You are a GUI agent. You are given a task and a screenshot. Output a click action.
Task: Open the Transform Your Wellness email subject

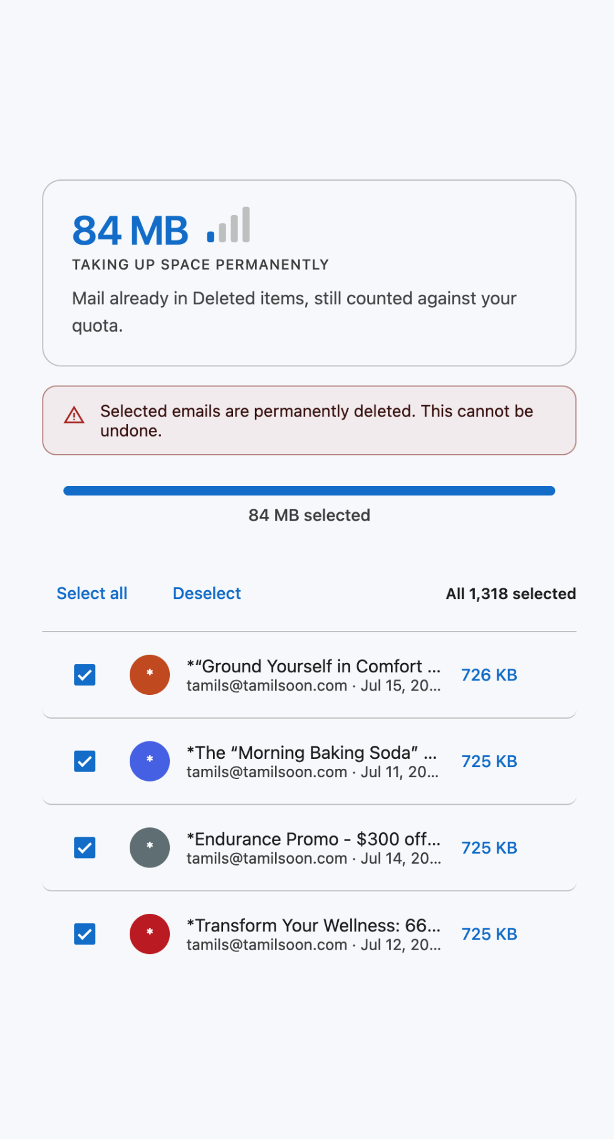click(314, 925)
